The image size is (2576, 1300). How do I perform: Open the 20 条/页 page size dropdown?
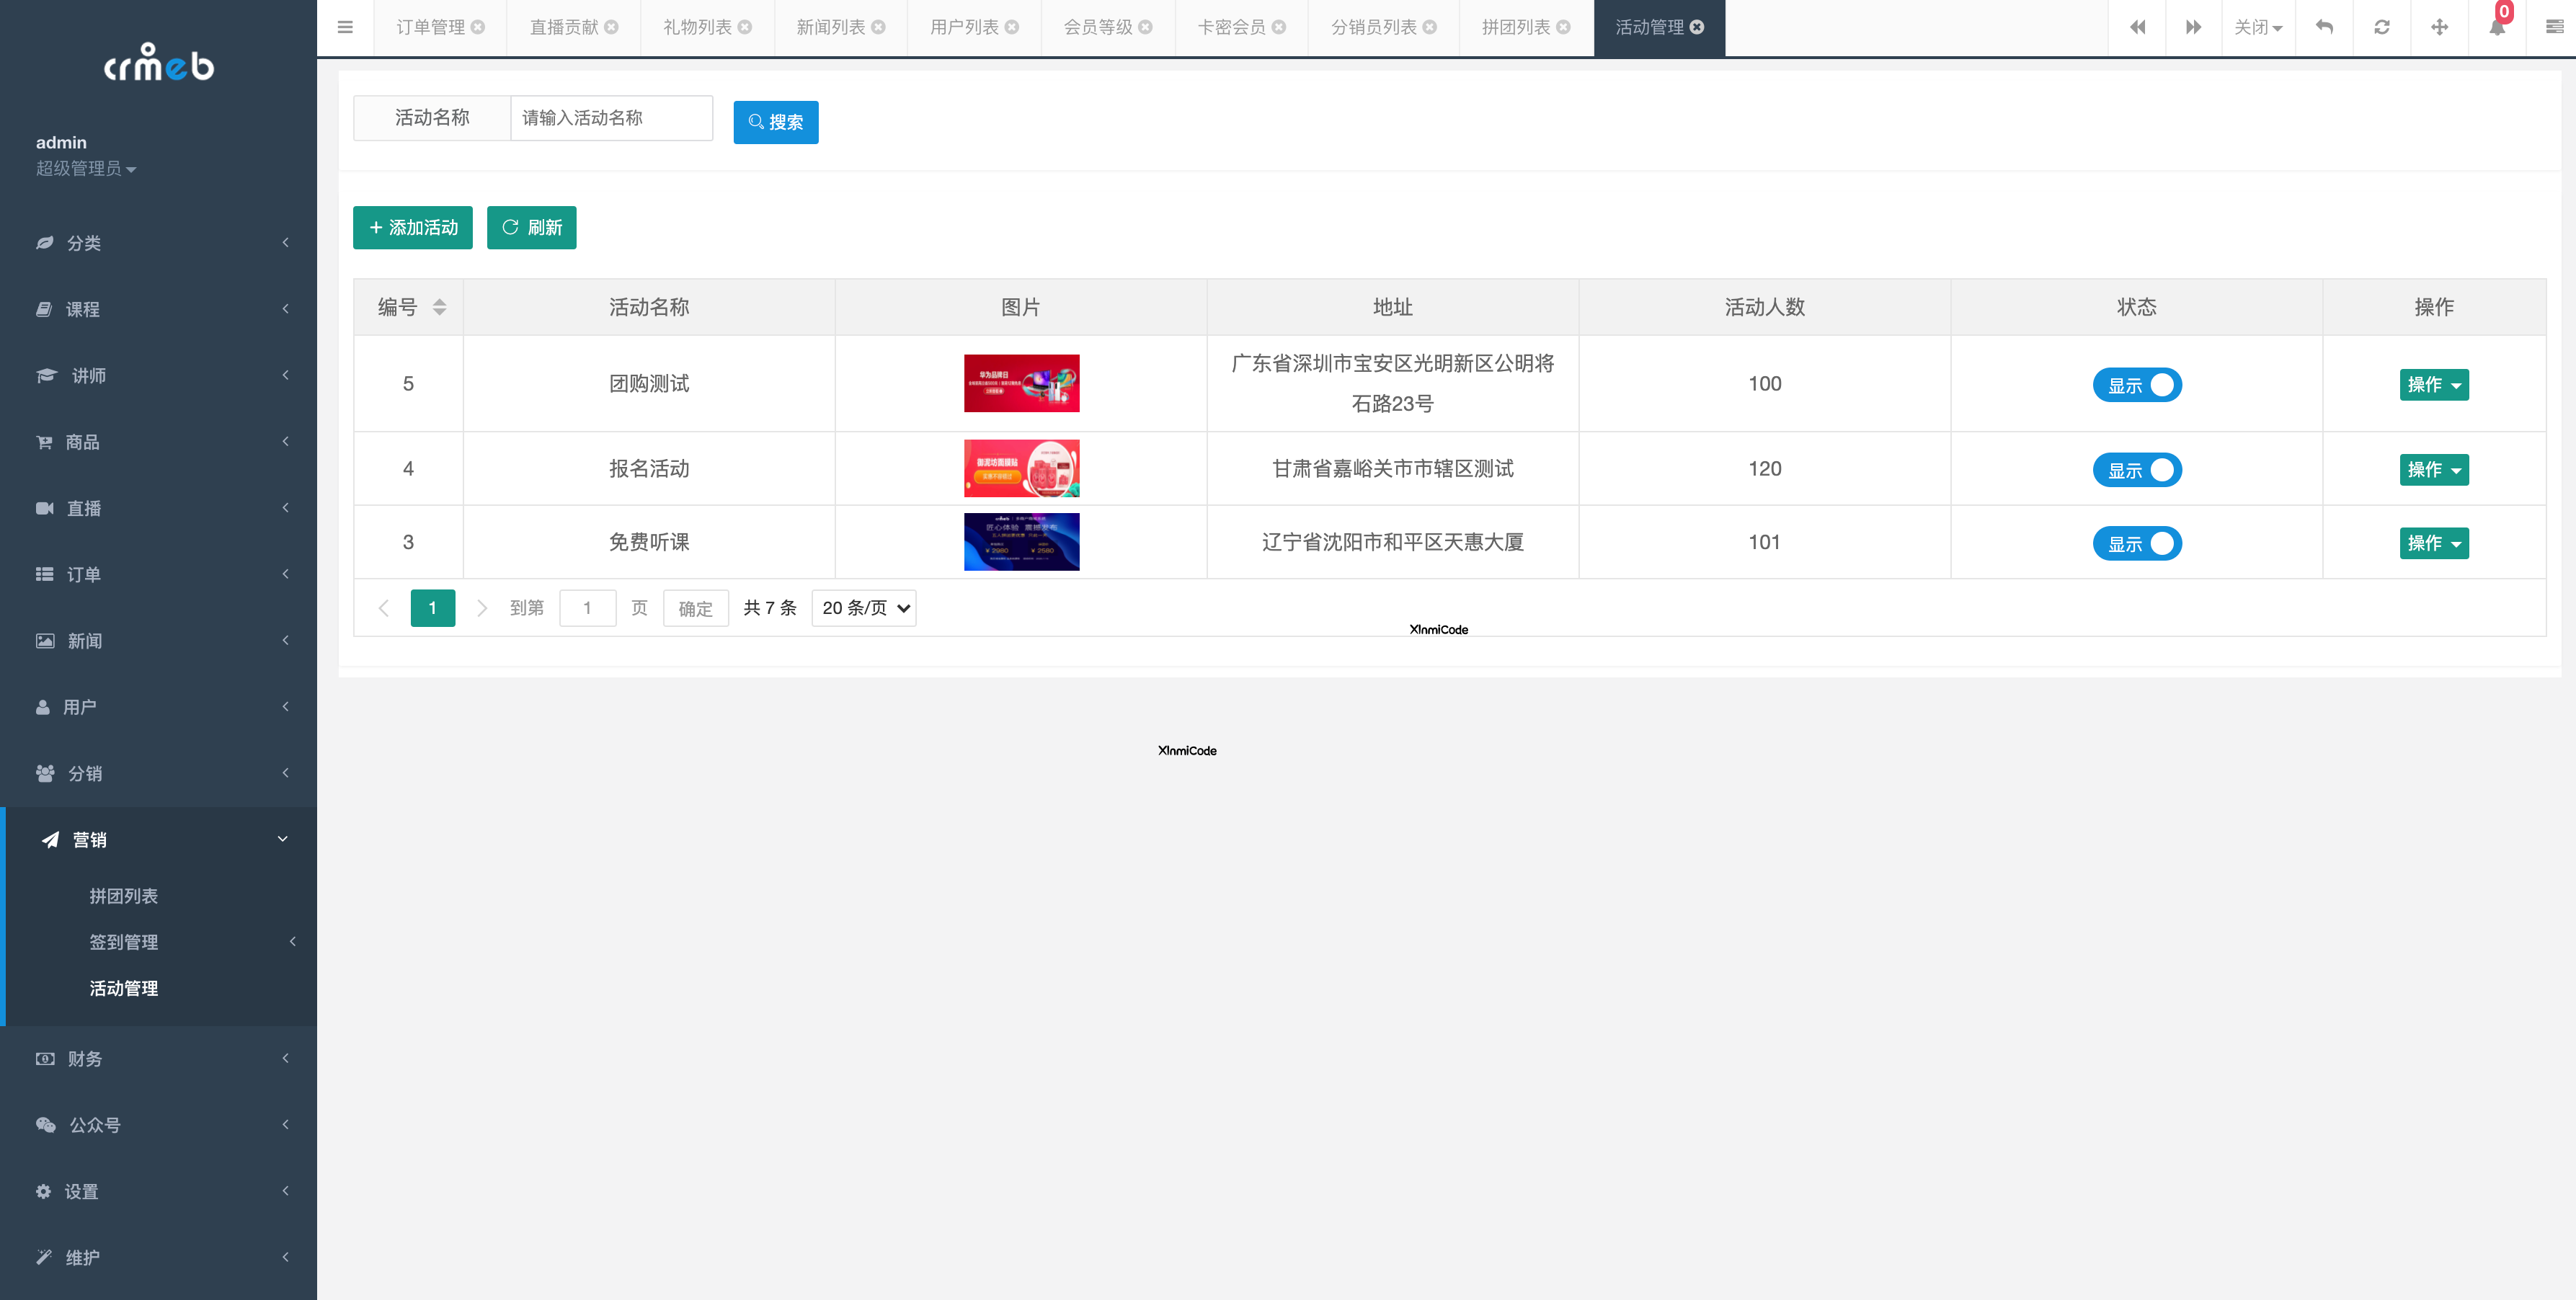[x=863, y=607]
